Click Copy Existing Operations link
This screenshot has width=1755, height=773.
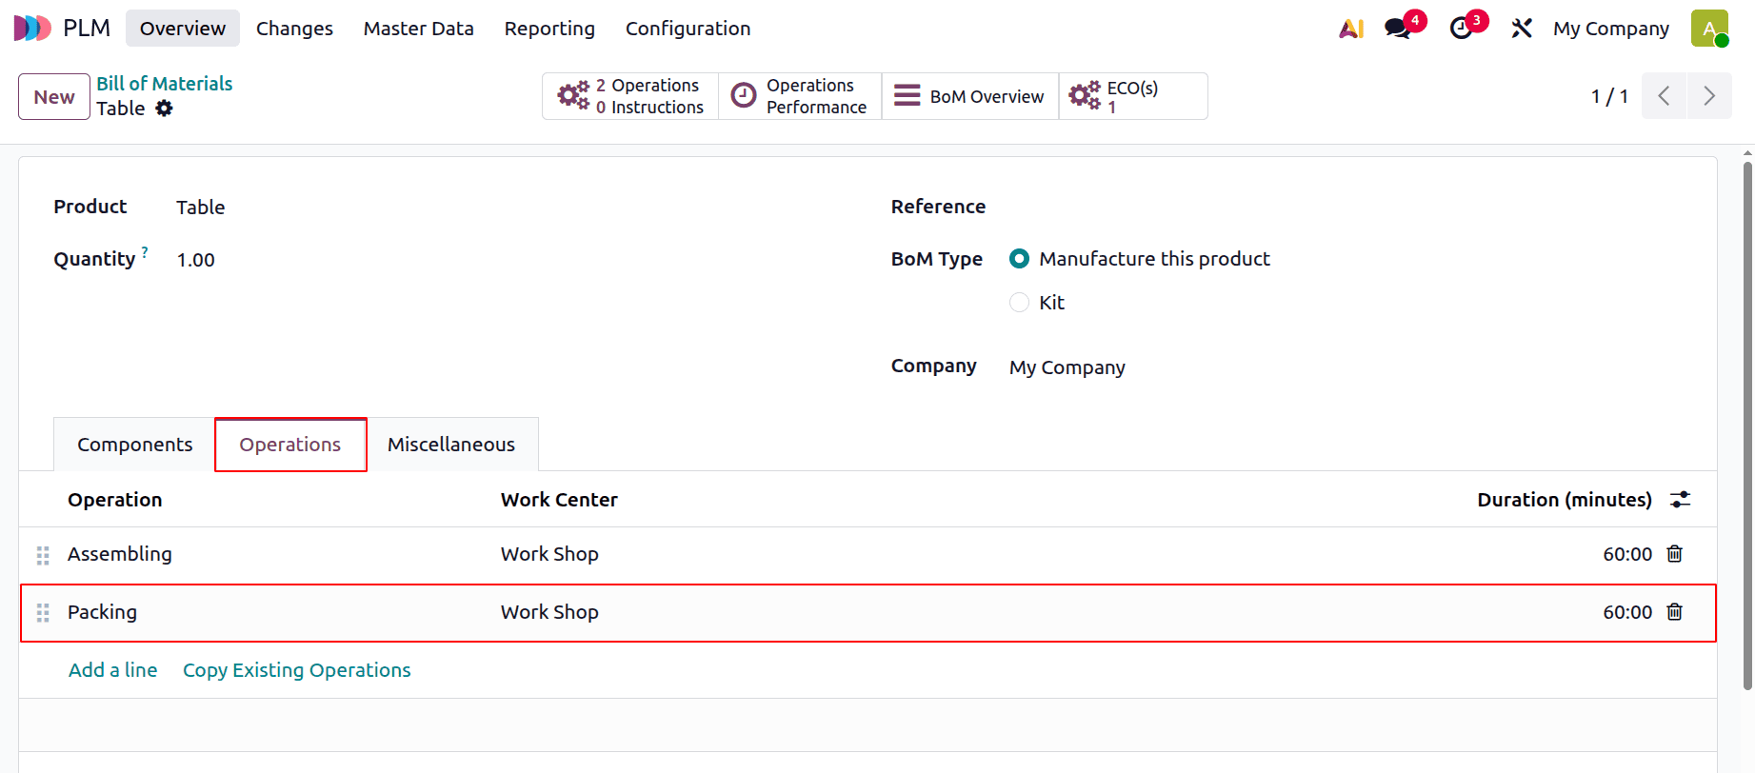[297, 670]
